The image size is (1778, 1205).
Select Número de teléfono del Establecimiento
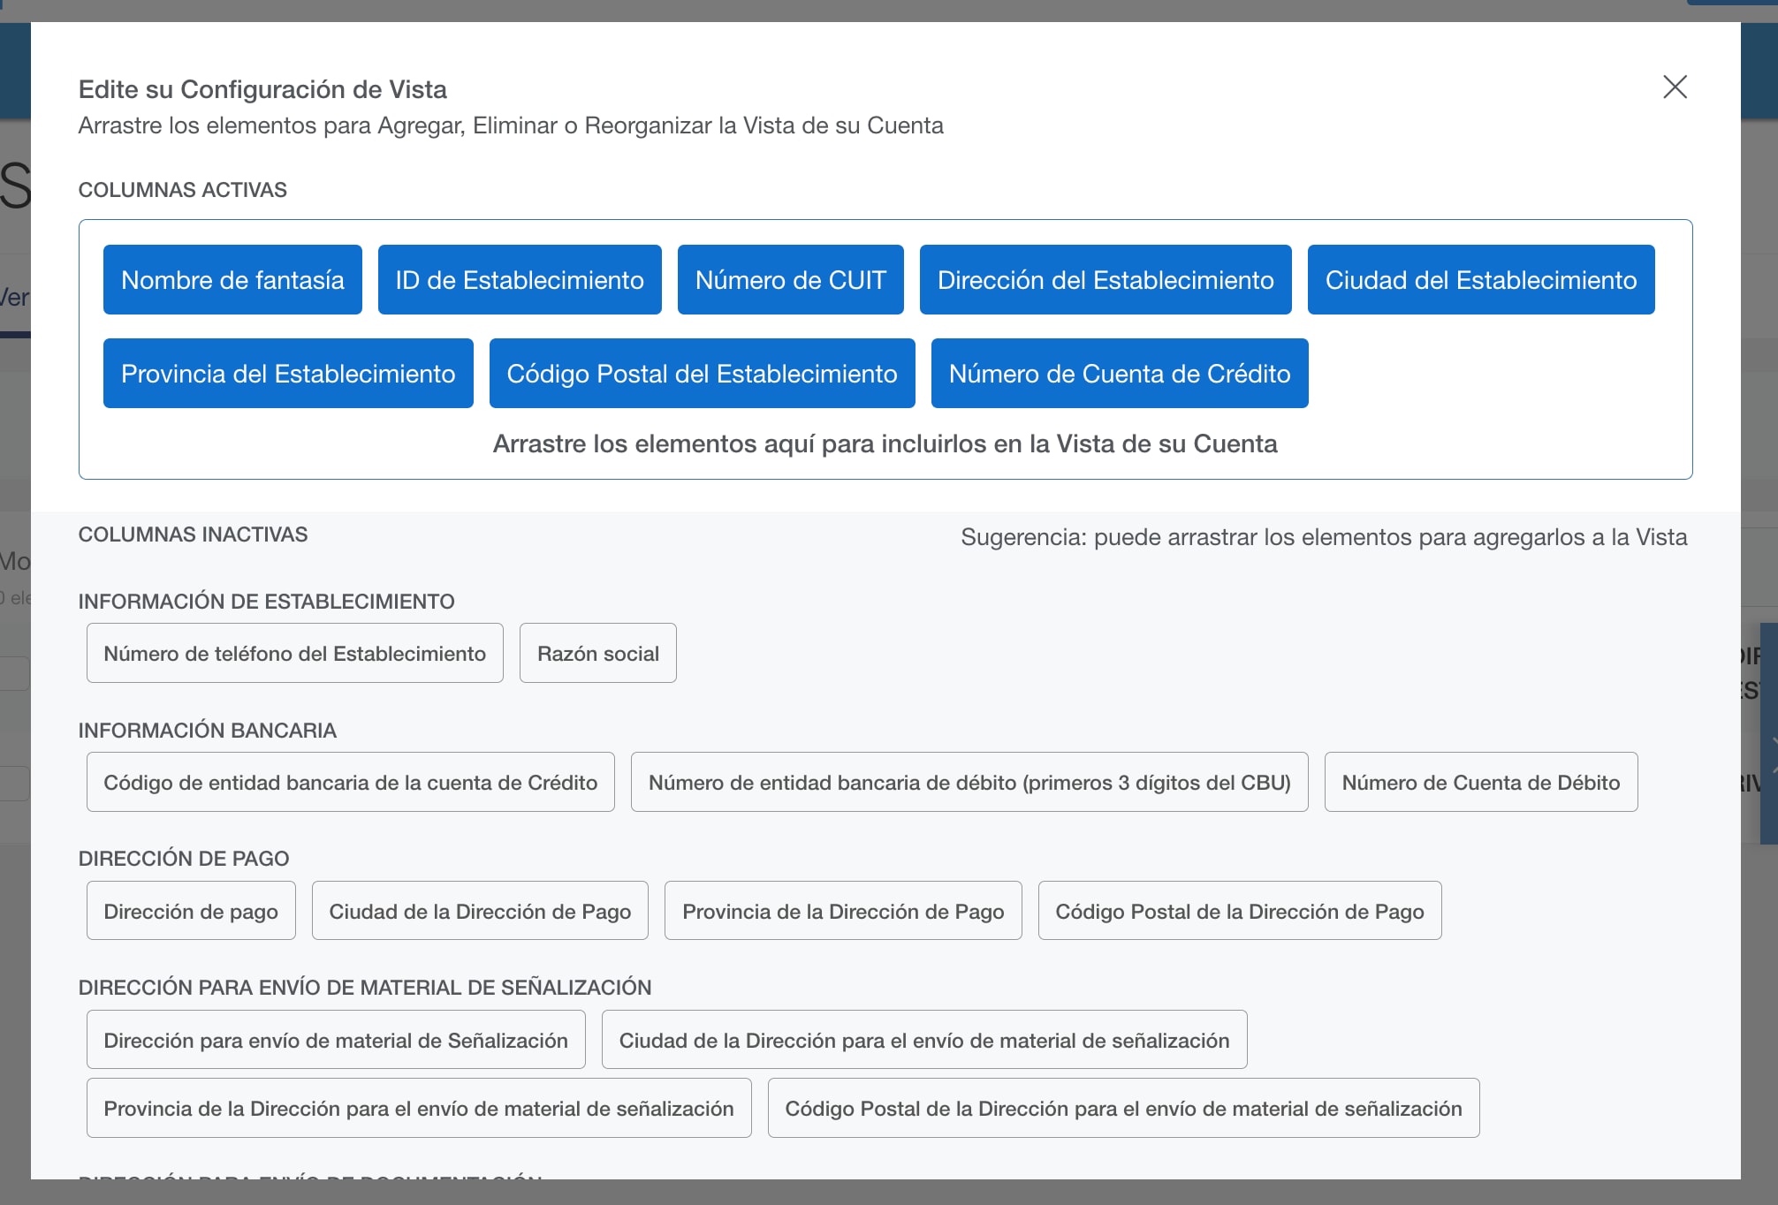pos(294,653)
